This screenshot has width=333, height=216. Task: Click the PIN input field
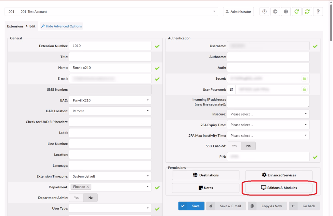(268, 157)
